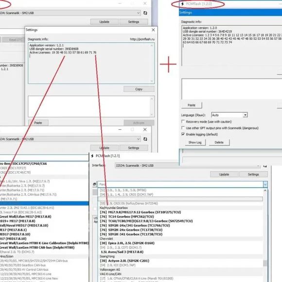Image resolution: width=282 pixels, height=282 pixels.
Task: Open the J2534 Scanmatik combo above the Settings dialog
Action: point(70,13)
